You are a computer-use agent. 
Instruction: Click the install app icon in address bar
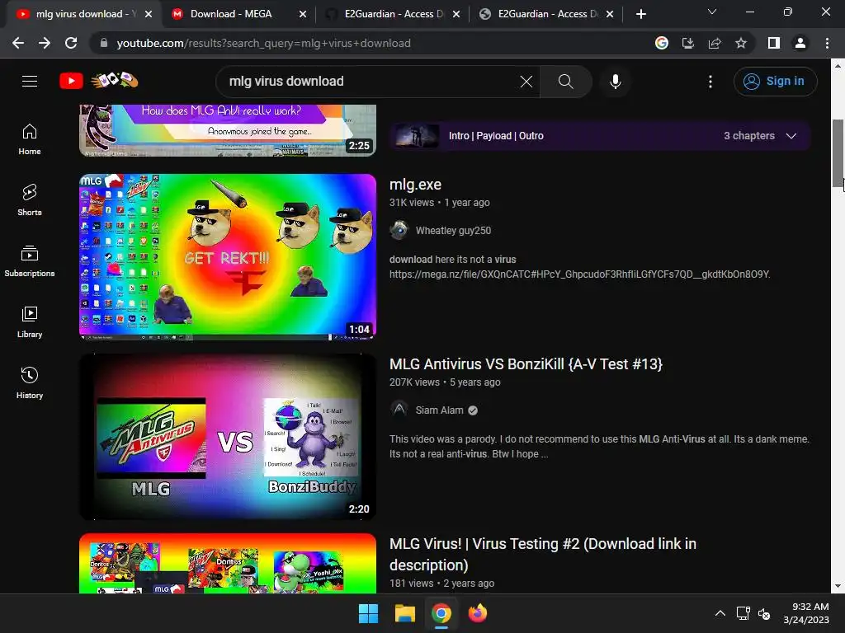687,43
